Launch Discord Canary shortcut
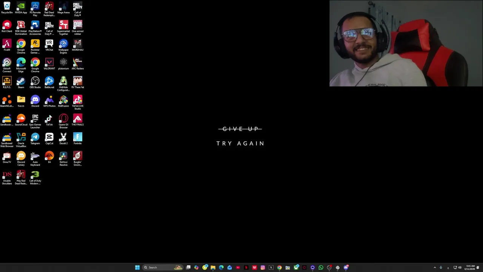 coord(21,159)
